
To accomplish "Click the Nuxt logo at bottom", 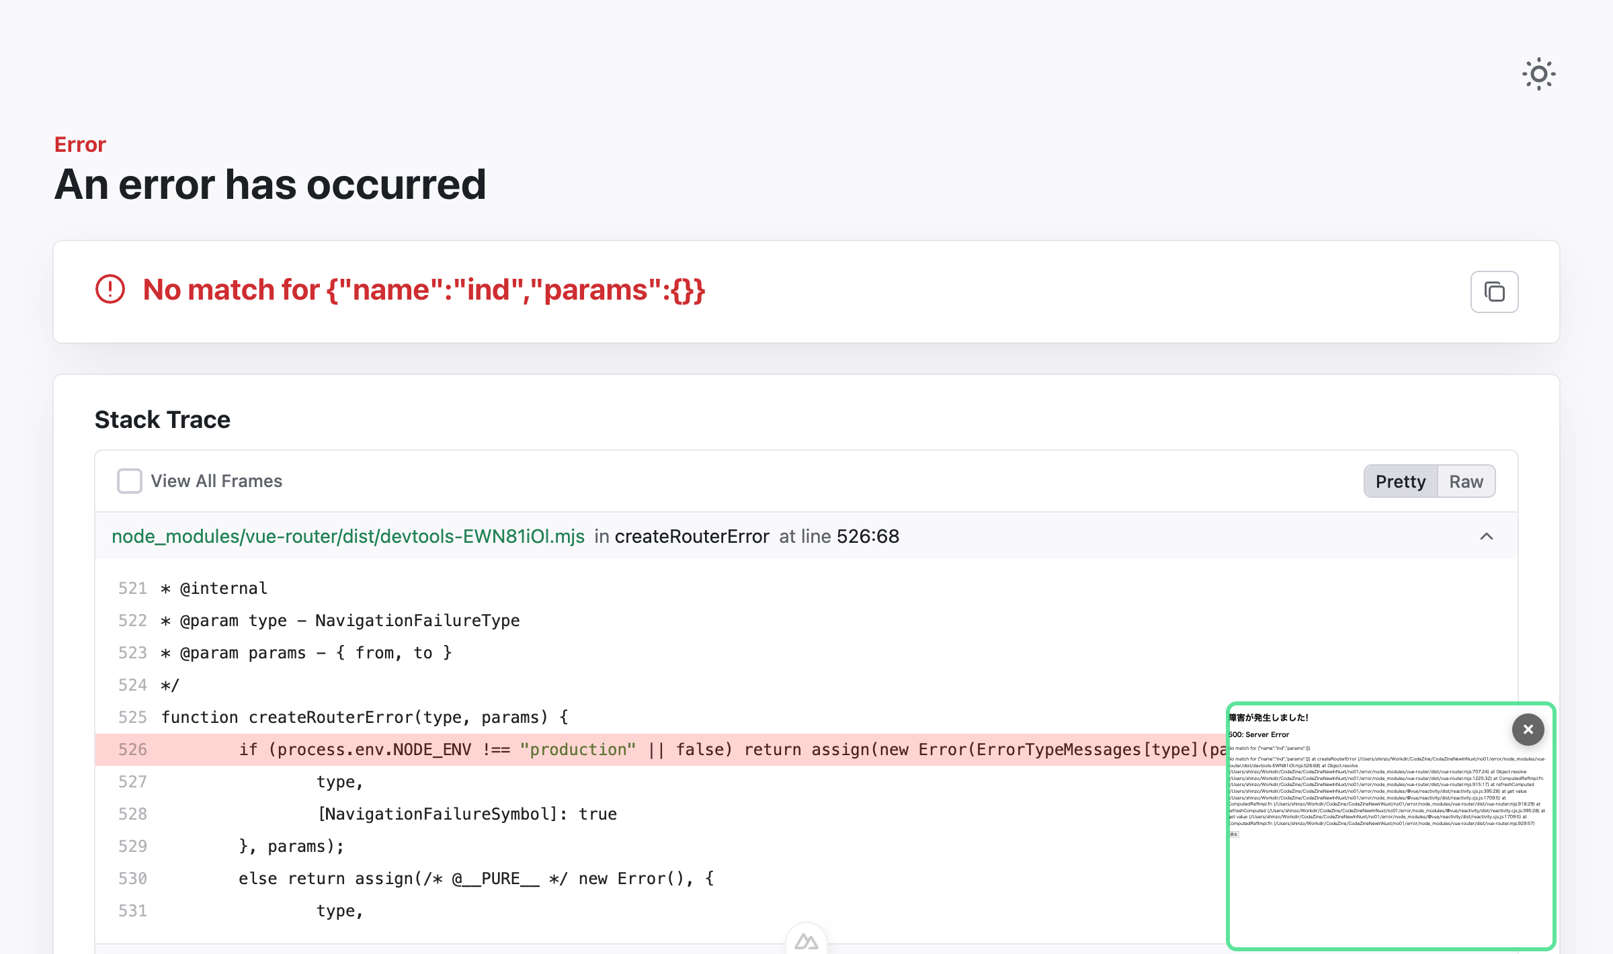I will coord(806,941).
